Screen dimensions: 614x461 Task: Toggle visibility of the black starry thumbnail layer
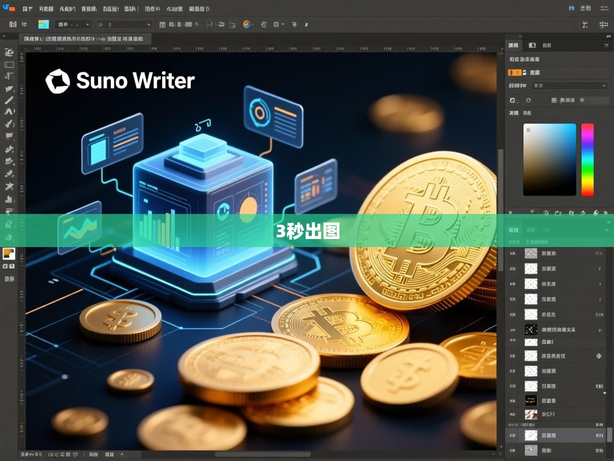point(513,329)
